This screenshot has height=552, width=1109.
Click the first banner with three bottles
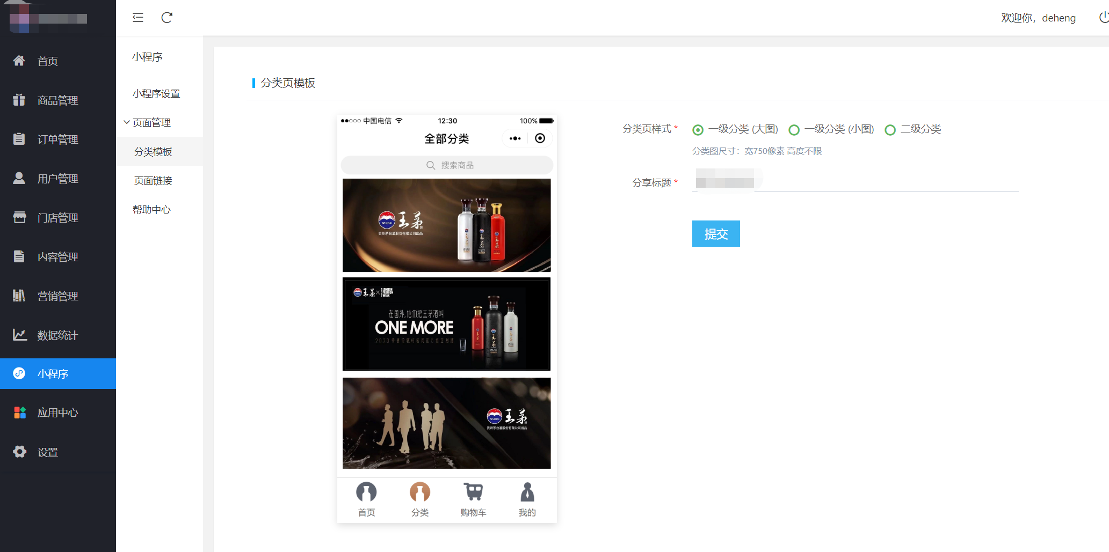point(447,225)
